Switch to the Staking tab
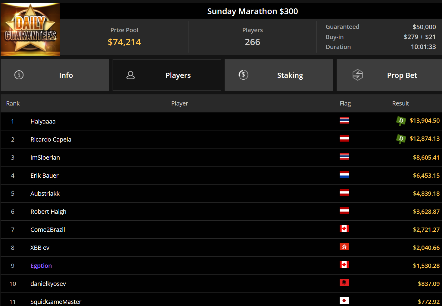 pos(279,75)
